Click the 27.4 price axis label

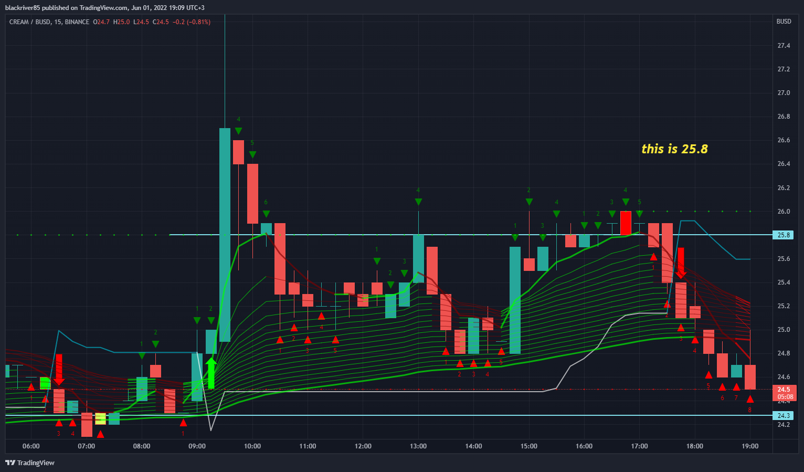pos(784,46)
